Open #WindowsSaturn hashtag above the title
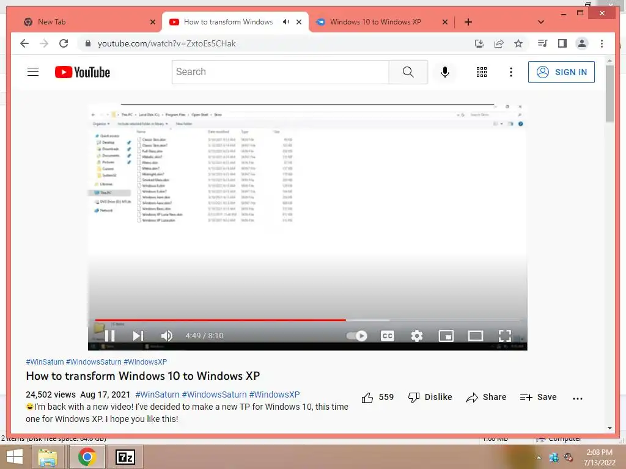 [x=94, y=362]
